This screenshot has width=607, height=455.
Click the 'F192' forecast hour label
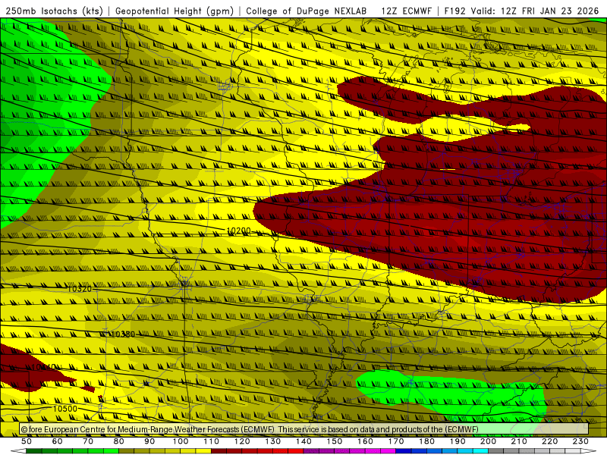pyautogui.click(x=454, y=11)
